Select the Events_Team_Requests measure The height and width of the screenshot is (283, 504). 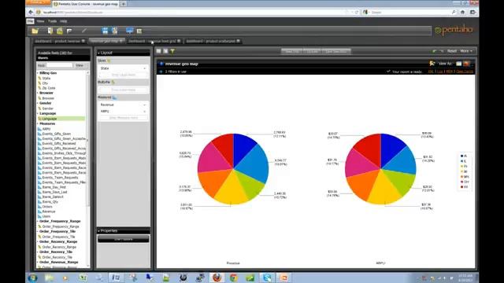pyautogui.click(x=60, y=178)
